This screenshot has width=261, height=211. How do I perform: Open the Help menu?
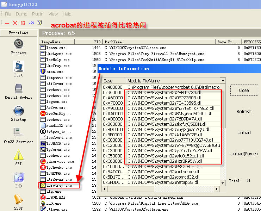pyautogui.click(x=67, y=14)
